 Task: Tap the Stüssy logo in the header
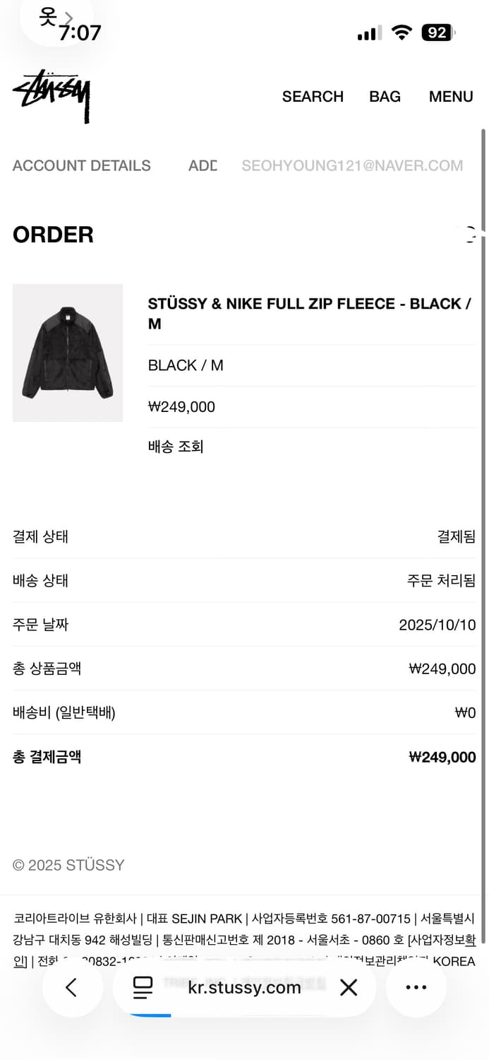(52, 96)
